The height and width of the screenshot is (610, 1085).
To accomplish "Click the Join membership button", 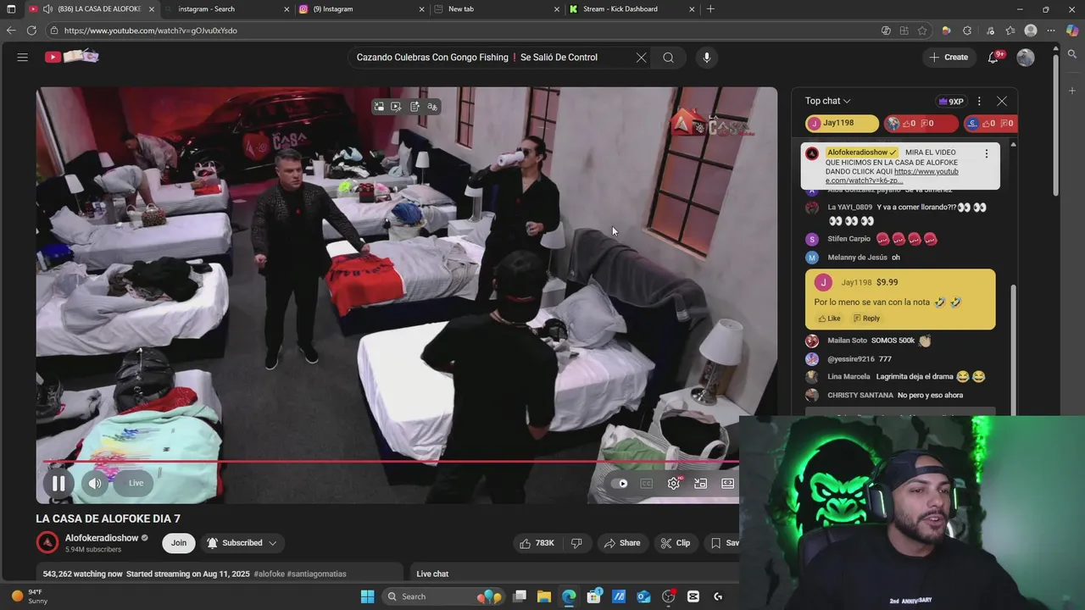I will pyautogui.click(x=179, y=543).
